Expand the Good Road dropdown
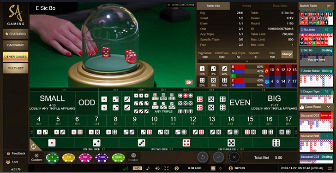336x173 pixels. [329, 107]
